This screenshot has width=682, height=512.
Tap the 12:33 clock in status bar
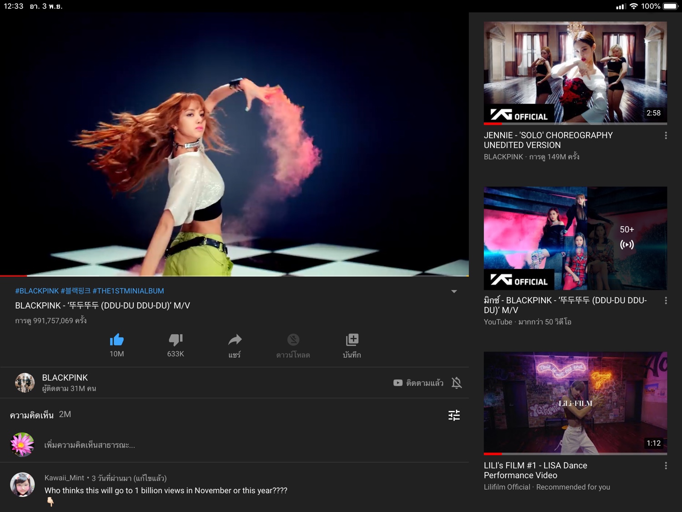[13, 6]
